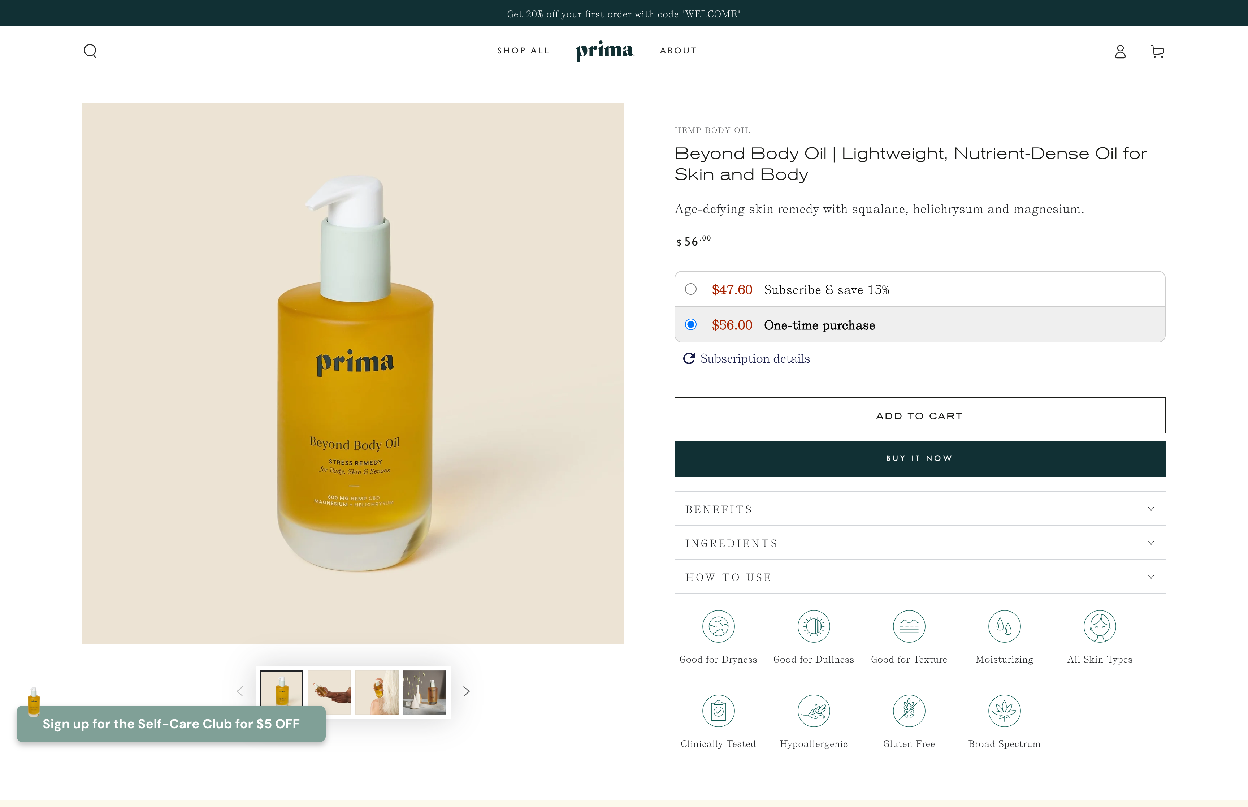Select the second product photo thumbnail
This screenshot has width=1248, height=807.
point(329,692)
